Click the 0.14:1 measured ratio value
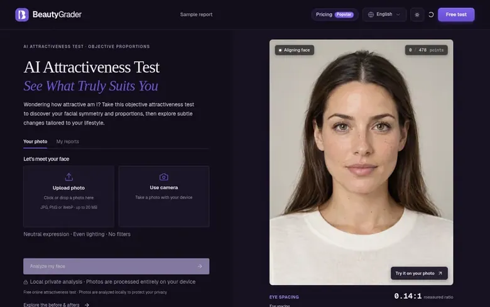 pyautogui.click(x=408, y=296)
